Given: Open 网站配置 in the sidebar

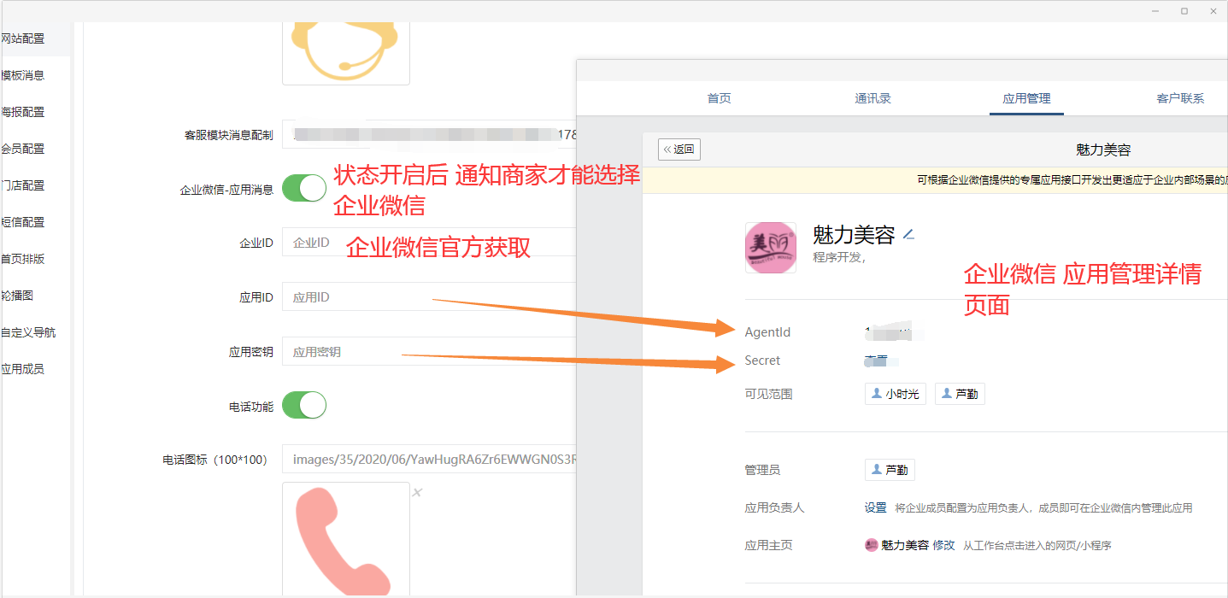Looking at the screenshot, I should 23,38.
